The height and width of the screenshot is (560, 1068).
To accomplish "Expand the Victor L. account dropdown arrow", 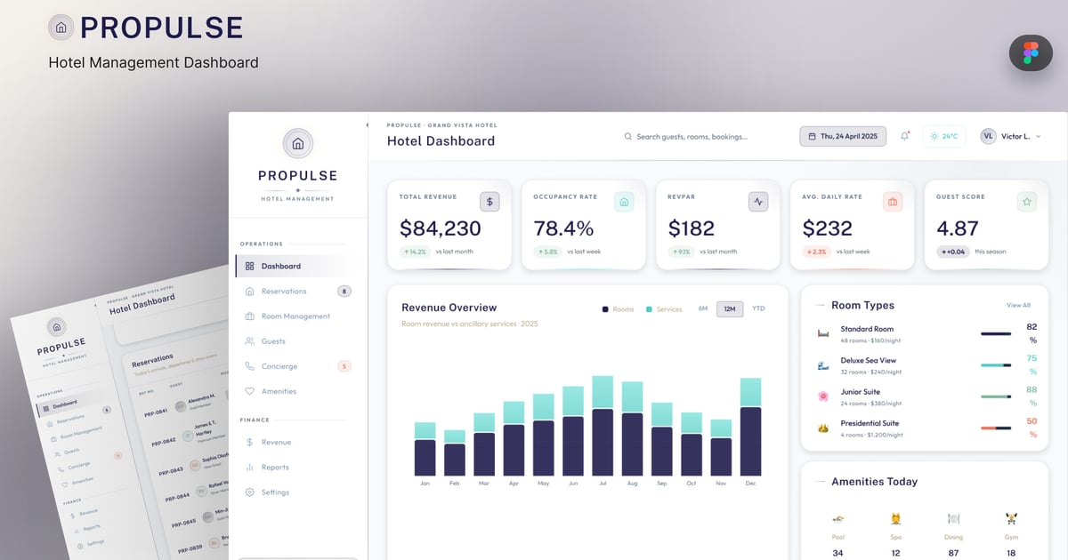I will pyautogui.click(x=1038, y=137).
